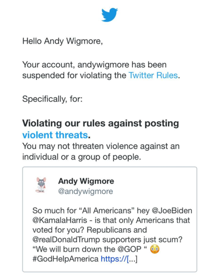The image size is (223, 275).
Task: Click the may not threaten violence text
Action: (101, 152)
